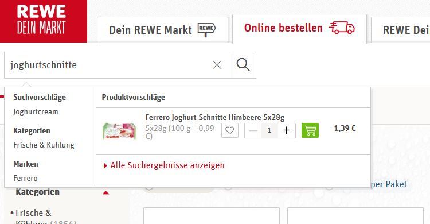This screenshot has height=224, width=430.
Task: Click the quantity field showing 1
Action: [269, 130]
